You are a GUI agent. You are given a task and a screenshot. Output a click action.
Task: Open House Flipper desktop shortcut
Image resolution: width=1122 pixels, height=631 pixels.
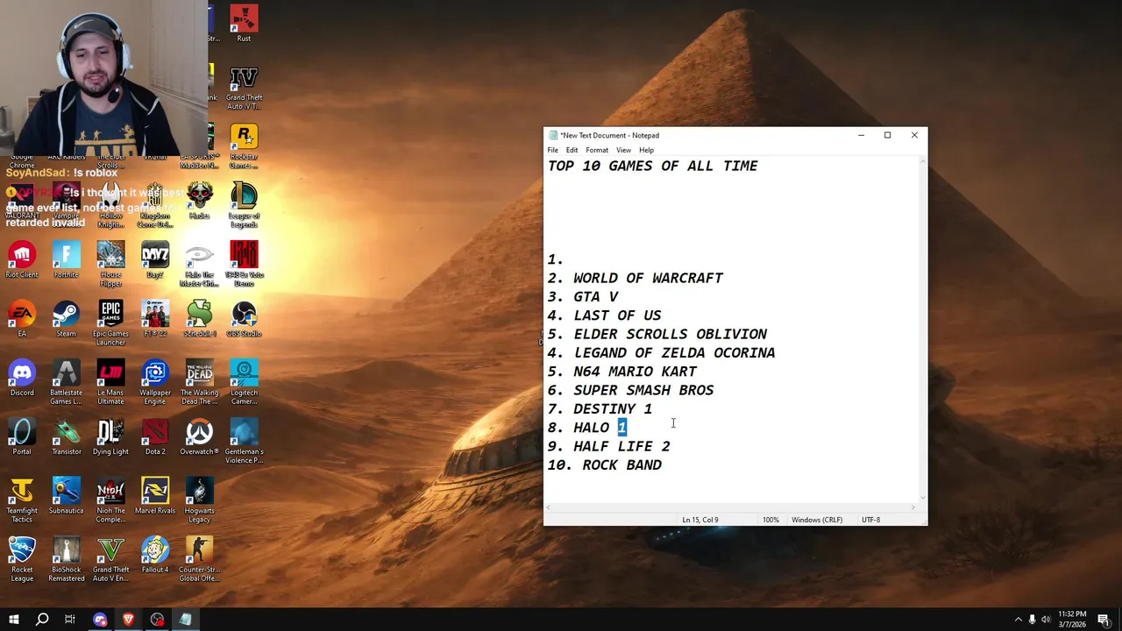click(110, 265)
